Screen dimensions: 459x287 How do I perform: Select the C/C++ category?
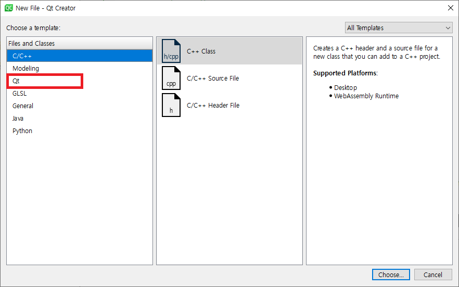pyautogui.click(x=80, y=56)
